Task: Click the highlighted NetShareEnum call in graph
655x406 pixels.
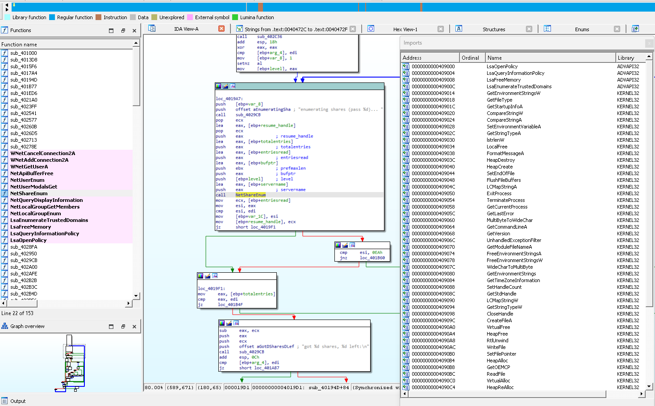Action: pyautogui.click(x=250, y=195)
